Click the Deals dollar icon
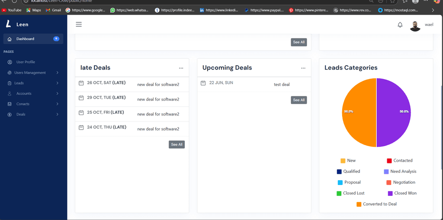The image size is (443, 220). 10,115
